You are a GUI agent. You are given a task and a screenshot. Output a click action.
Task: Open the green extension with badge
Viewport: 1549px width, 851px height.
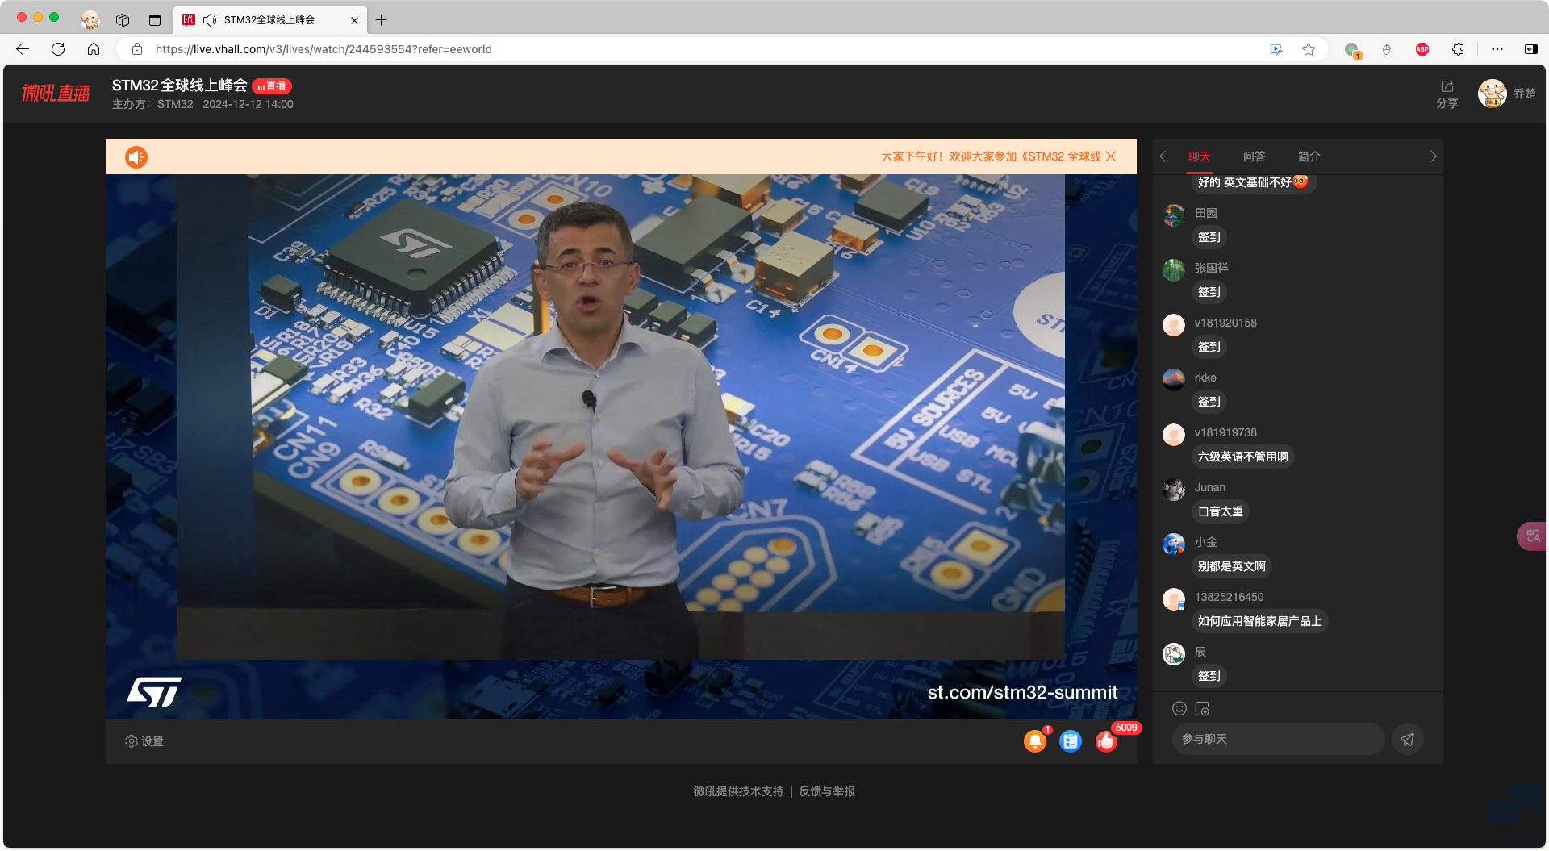1352,50
